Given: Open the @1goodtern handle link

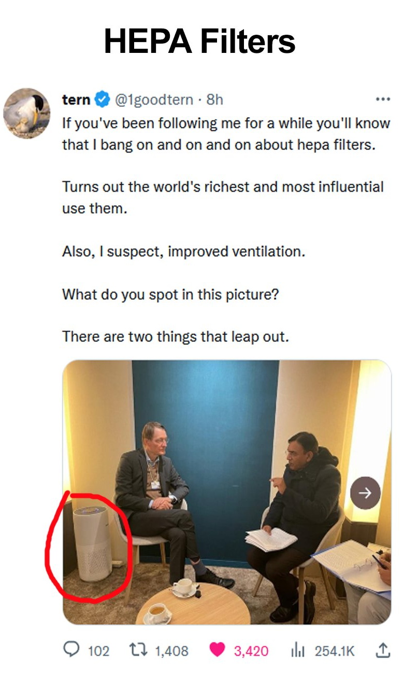Looking at the screenshot, I should coord(154,99).
